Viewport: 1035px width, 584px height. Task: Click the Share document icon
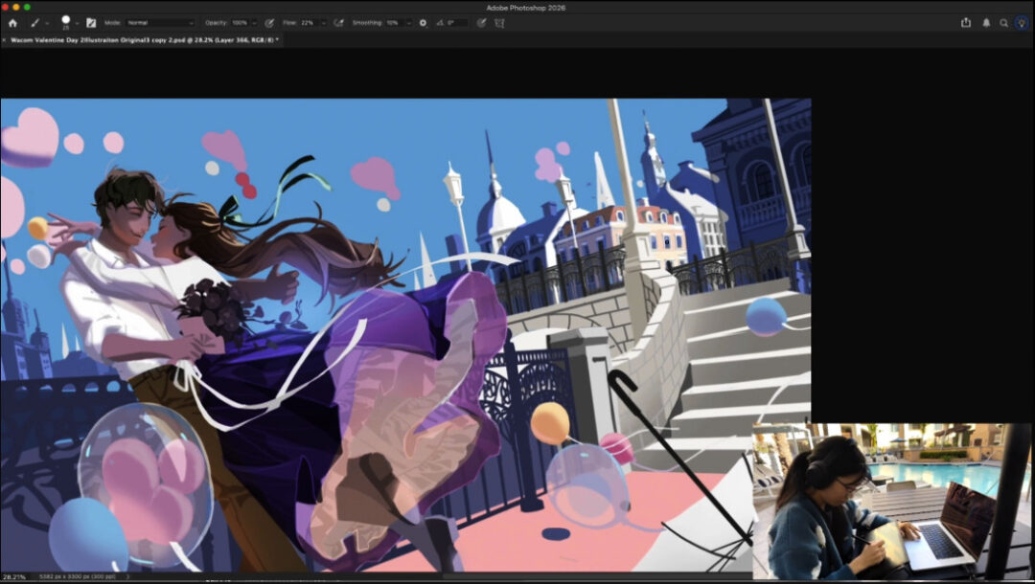coord(966,22)
